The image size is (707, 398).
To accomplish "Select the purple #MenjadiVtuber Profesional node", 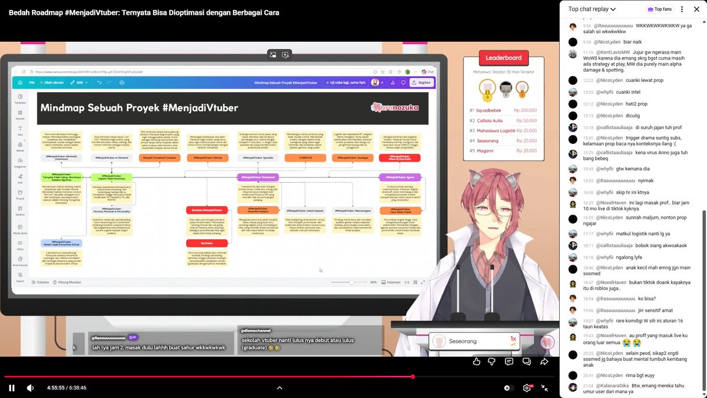I will pos(259,177).
